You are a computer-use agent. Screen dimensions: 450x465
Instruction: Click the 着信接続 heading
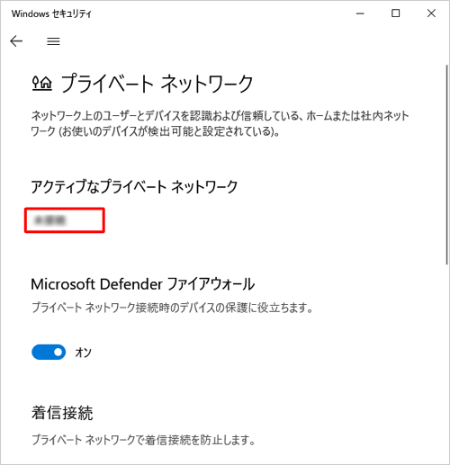pyautogui.click(x=62, y=413)
